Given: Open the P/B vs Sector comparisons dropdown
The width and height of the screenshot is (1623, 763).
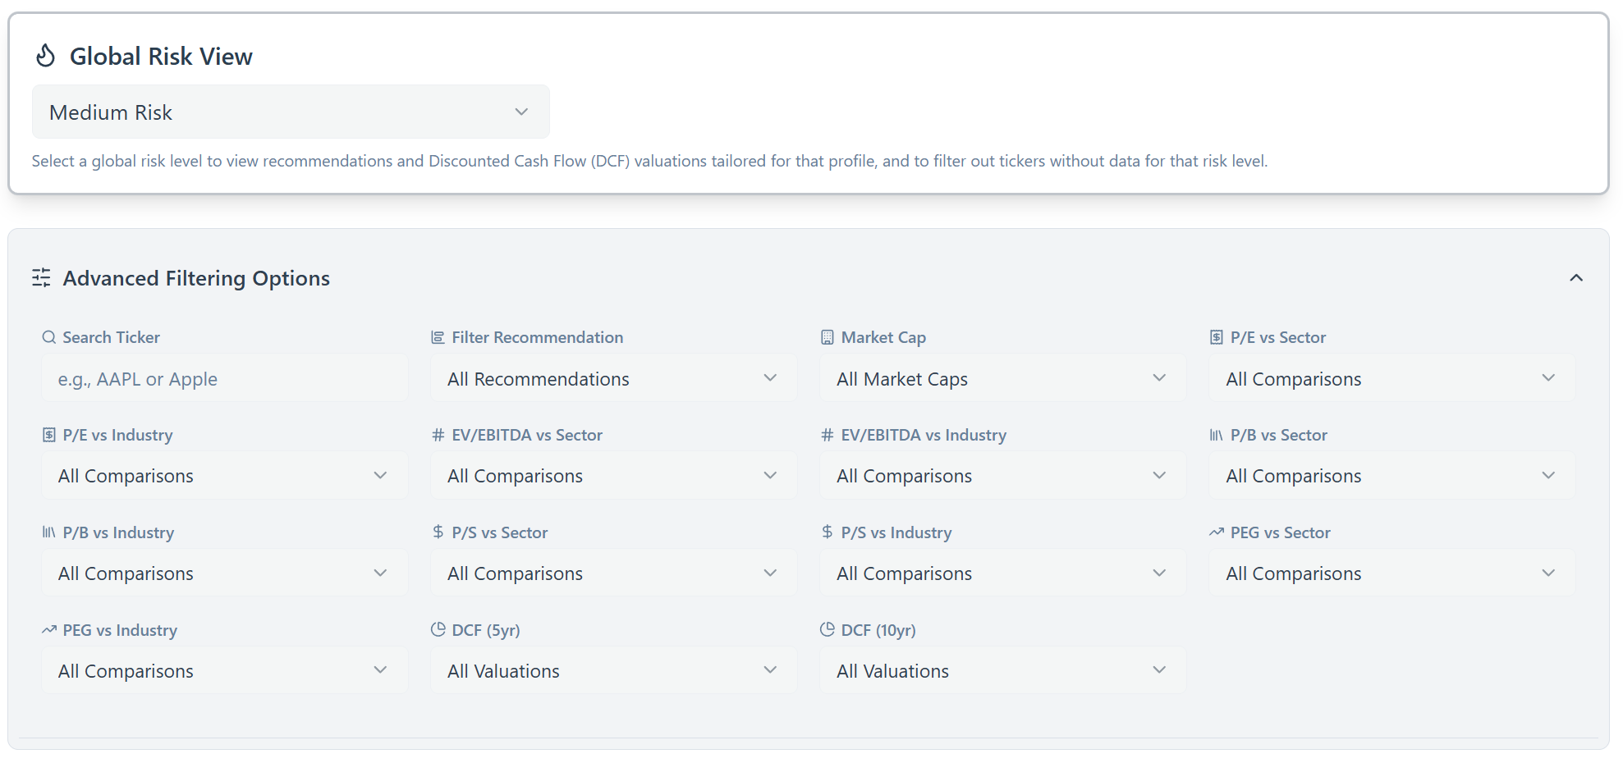Looking at the screenshot, I should point(1391,476).
